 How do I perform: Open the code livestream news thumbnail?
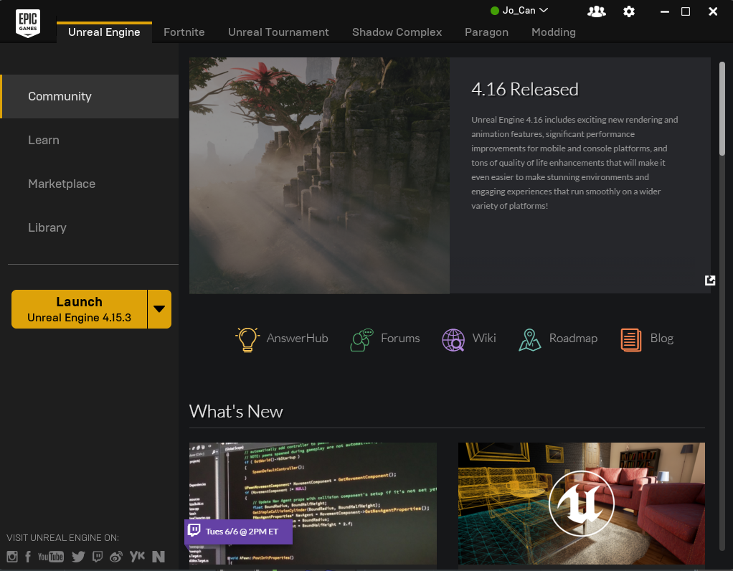point(313,504)
